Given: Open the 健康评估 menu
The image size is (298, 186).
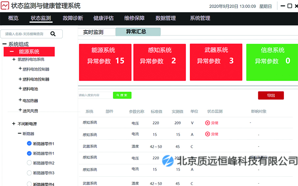Looking at the screenshot, I should (x=103, y=18).
